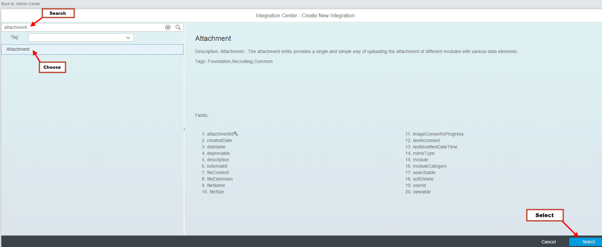
Task: Click the fileContent field
Action: [218, 172]
